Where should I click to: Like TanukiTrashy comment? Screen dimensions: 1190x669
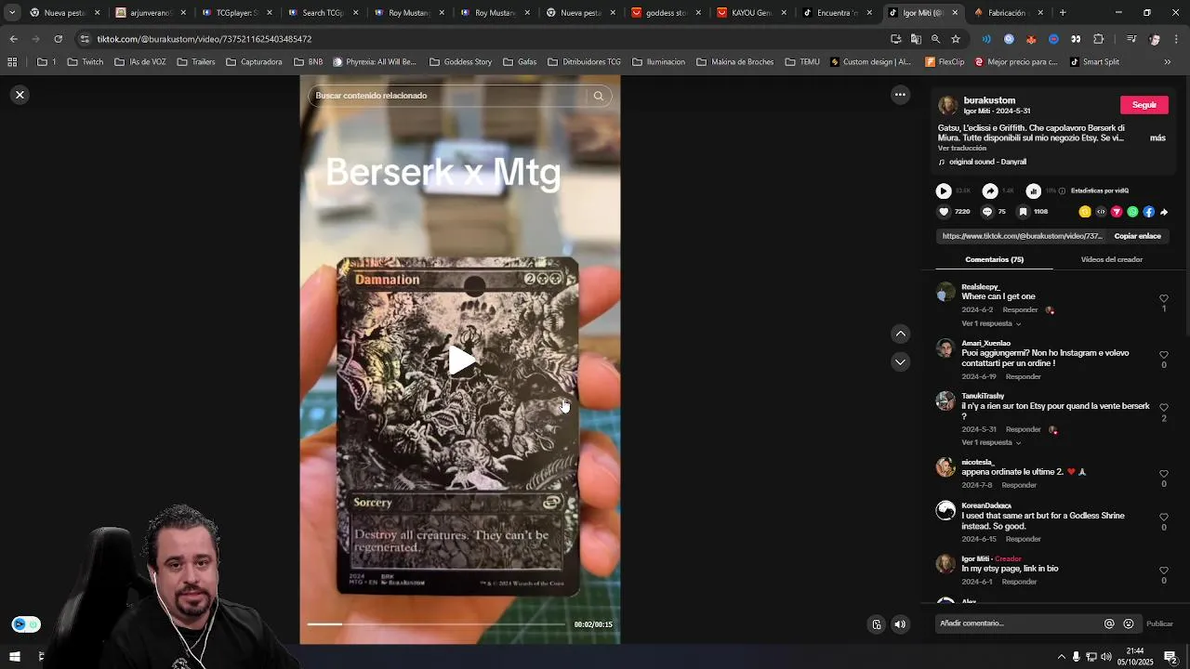[1164, 408]
